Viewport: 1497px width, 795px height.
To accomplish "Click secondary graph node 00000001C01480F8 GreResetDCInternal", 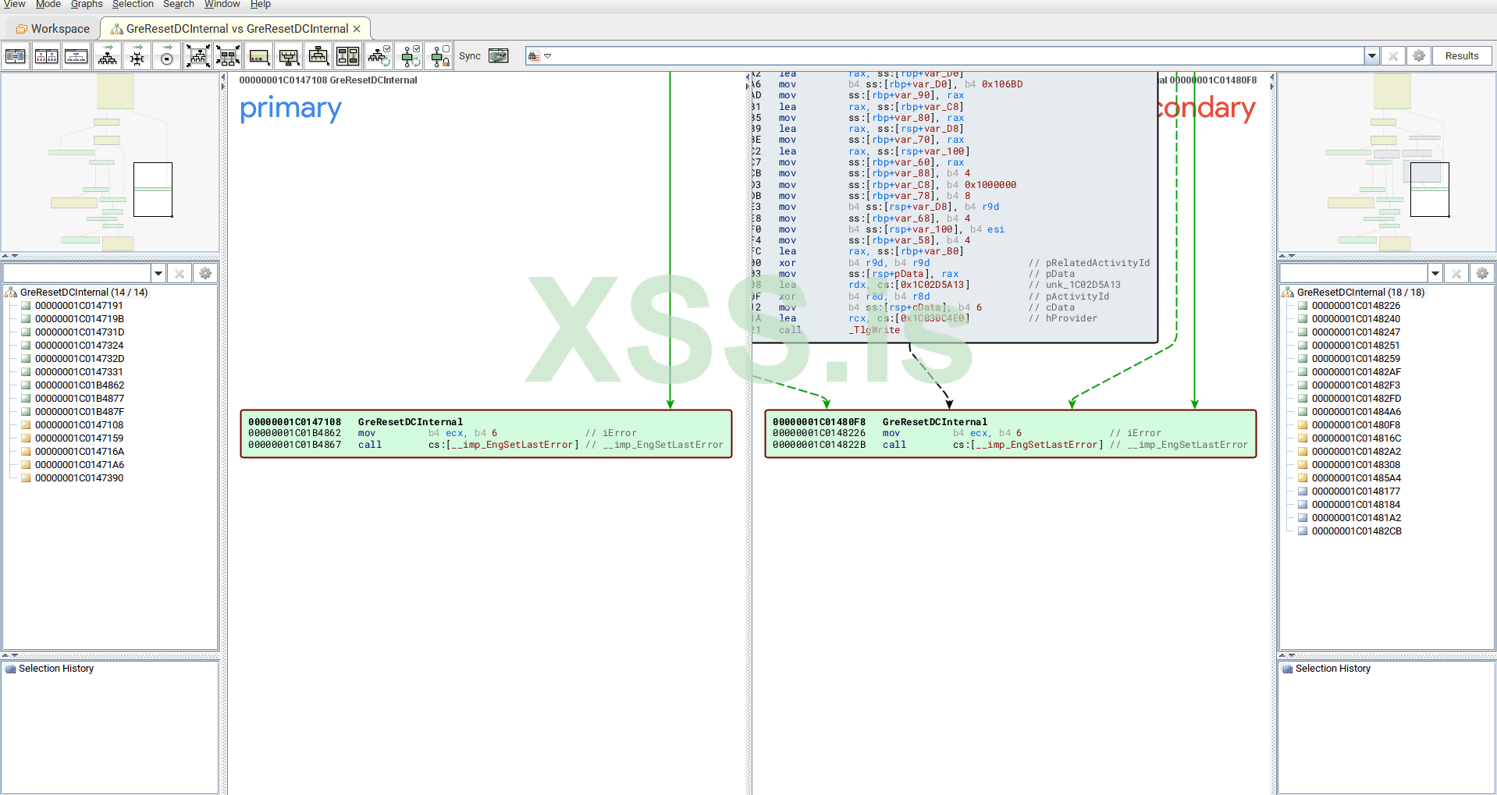I will (1011, 434).
